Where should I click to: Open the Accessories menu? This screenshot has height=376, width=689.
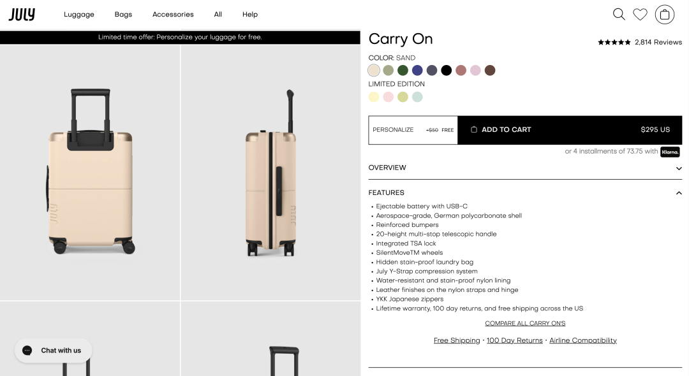(x=173, y=14)
